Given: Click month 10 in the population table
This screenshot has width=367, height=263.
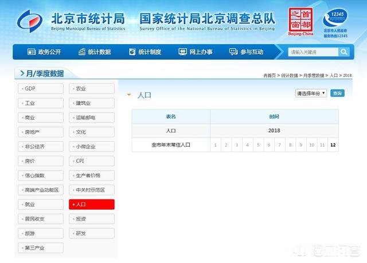Looking at the screenshot, I should click(x=311, y=145).
